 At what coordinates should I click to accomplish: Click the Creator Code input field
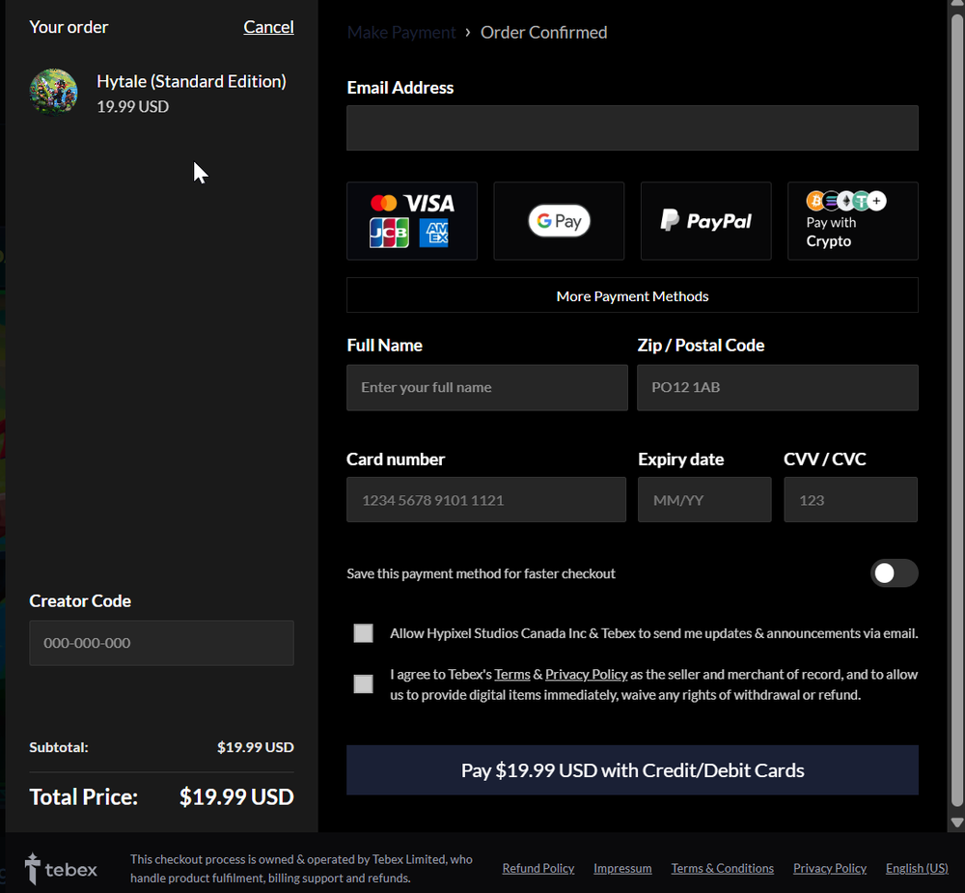161,642
